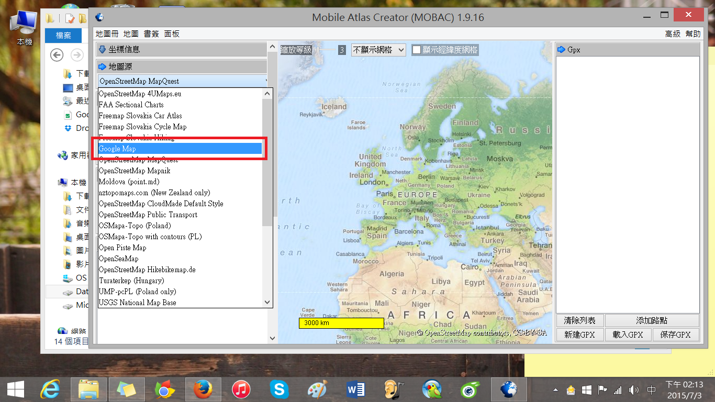Show hidden tray icons with the up arrow
Screen dimensions: 715x402
556,390
